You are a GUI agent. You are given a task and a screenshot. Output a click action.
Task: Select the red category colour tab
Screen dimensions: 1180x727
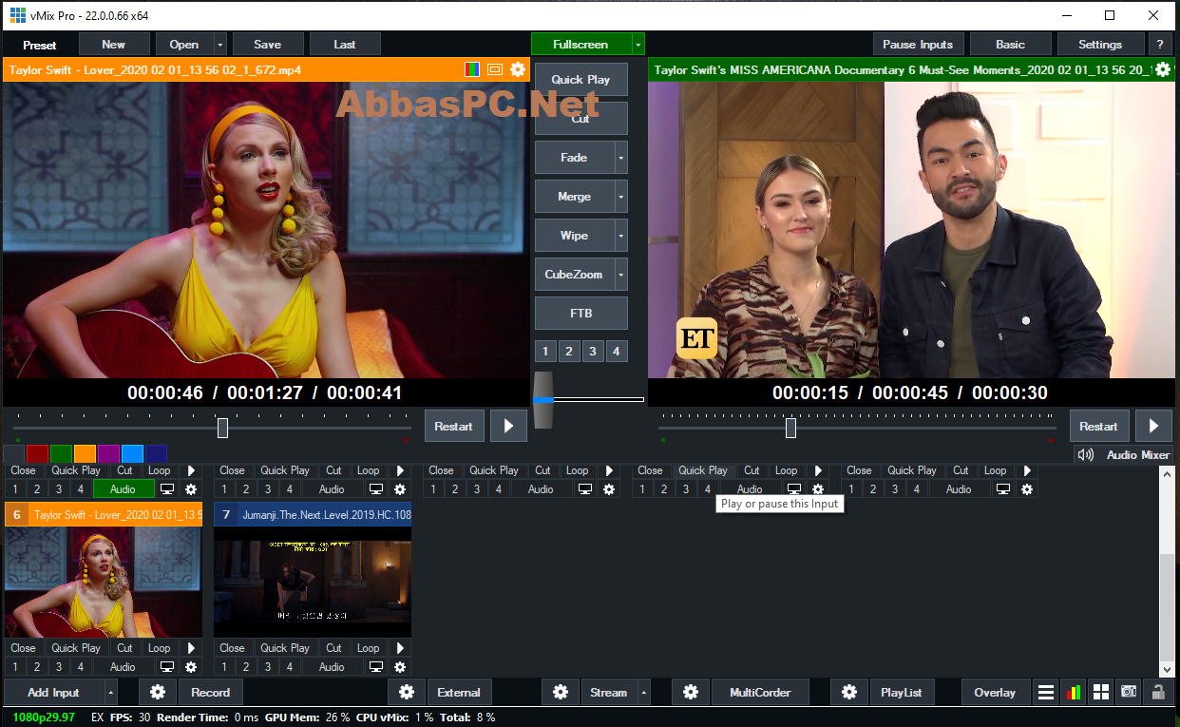[x=37, y=453]
